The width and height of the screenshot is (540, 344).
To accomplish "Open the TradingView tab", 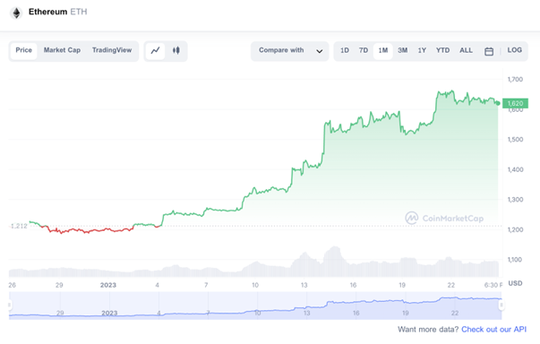I will point(112,50).
